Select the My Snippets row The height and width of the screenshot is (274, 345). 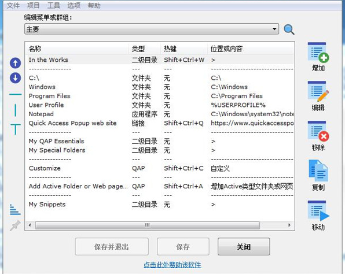[160, 204]
